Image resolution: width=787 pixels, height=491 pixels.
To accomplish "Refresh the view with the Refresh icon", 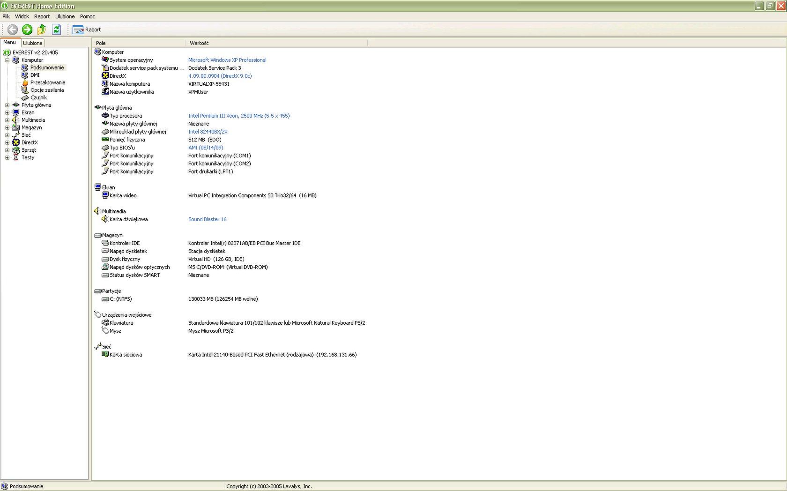I will 56,30.
